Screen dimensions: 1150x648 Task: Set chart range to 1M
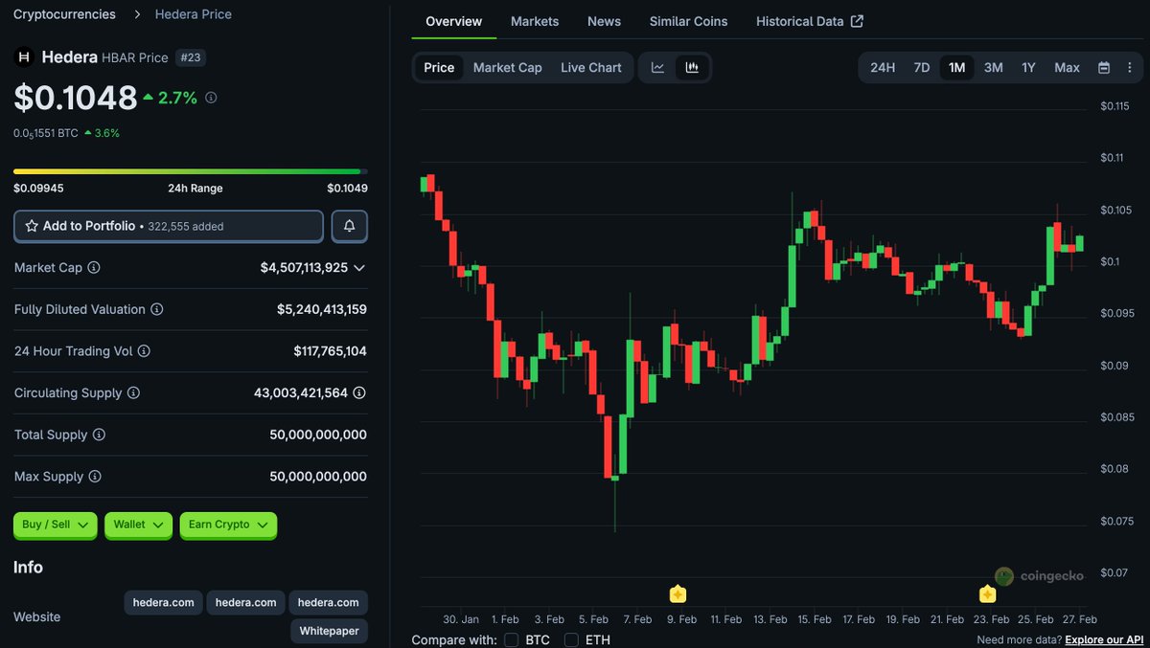(956, 67)
